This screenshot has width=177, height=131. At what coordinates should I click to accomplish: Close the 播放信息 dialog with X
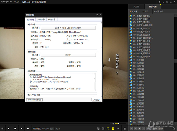100,15
